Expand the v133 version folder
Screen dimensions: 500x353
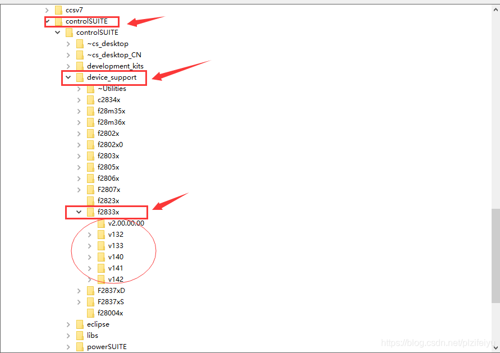90,246
